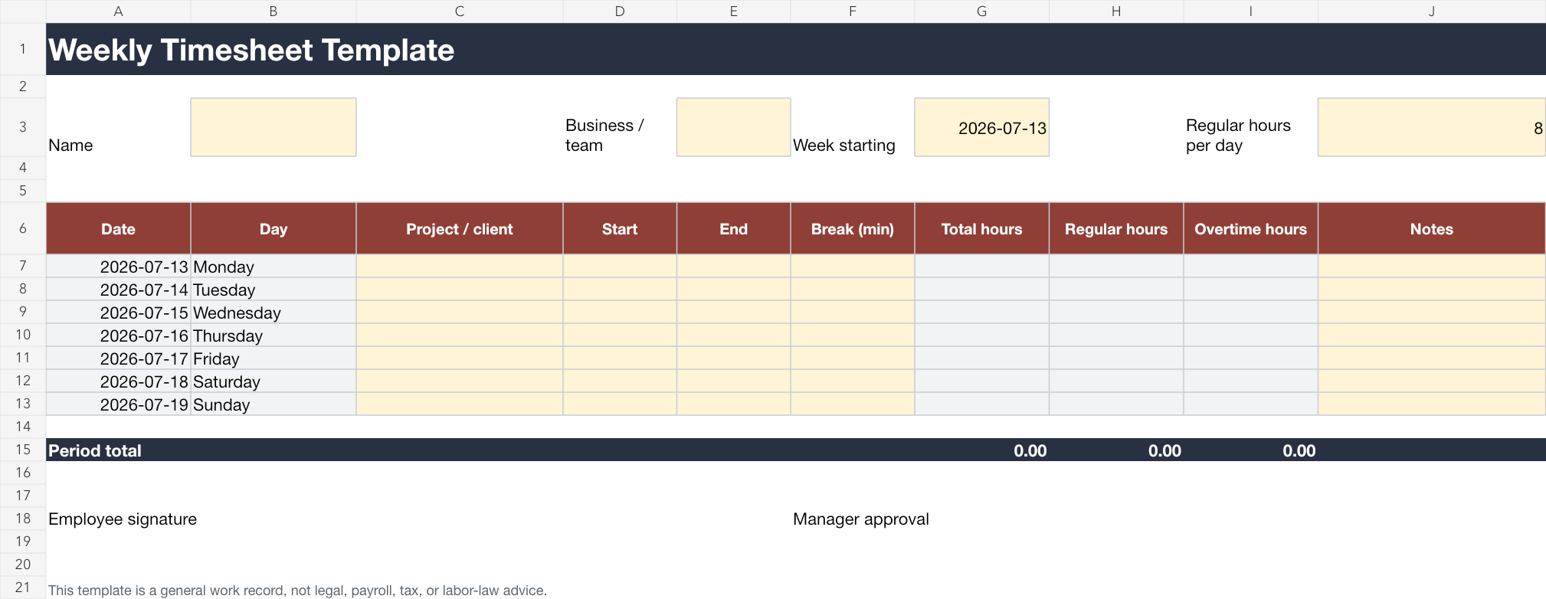Image resolution: width=1546 pixels, height=599 pixels.
Task: Select Sunday's Overtime hours cell
Action: 1250,404
